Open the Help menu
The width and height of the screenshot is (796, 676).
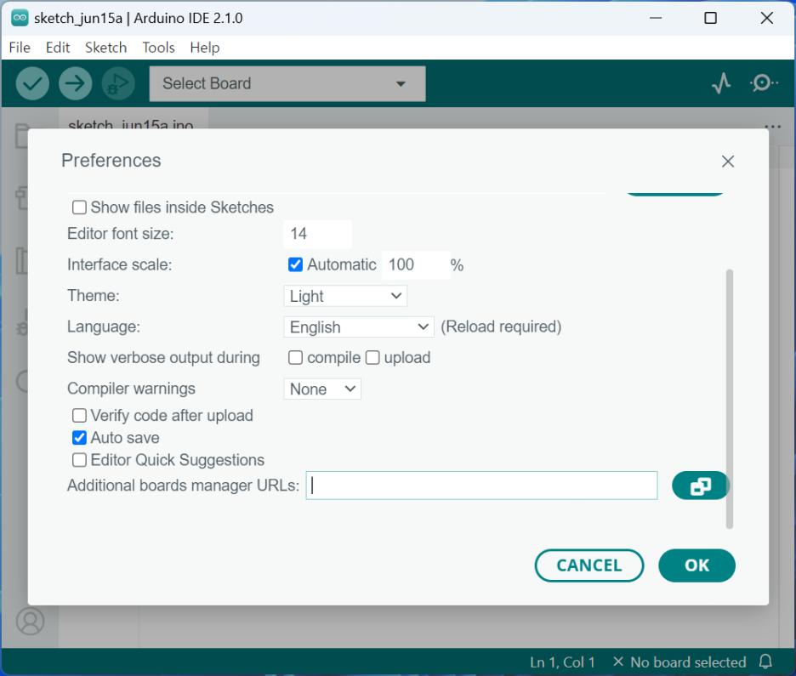[205, 48]
